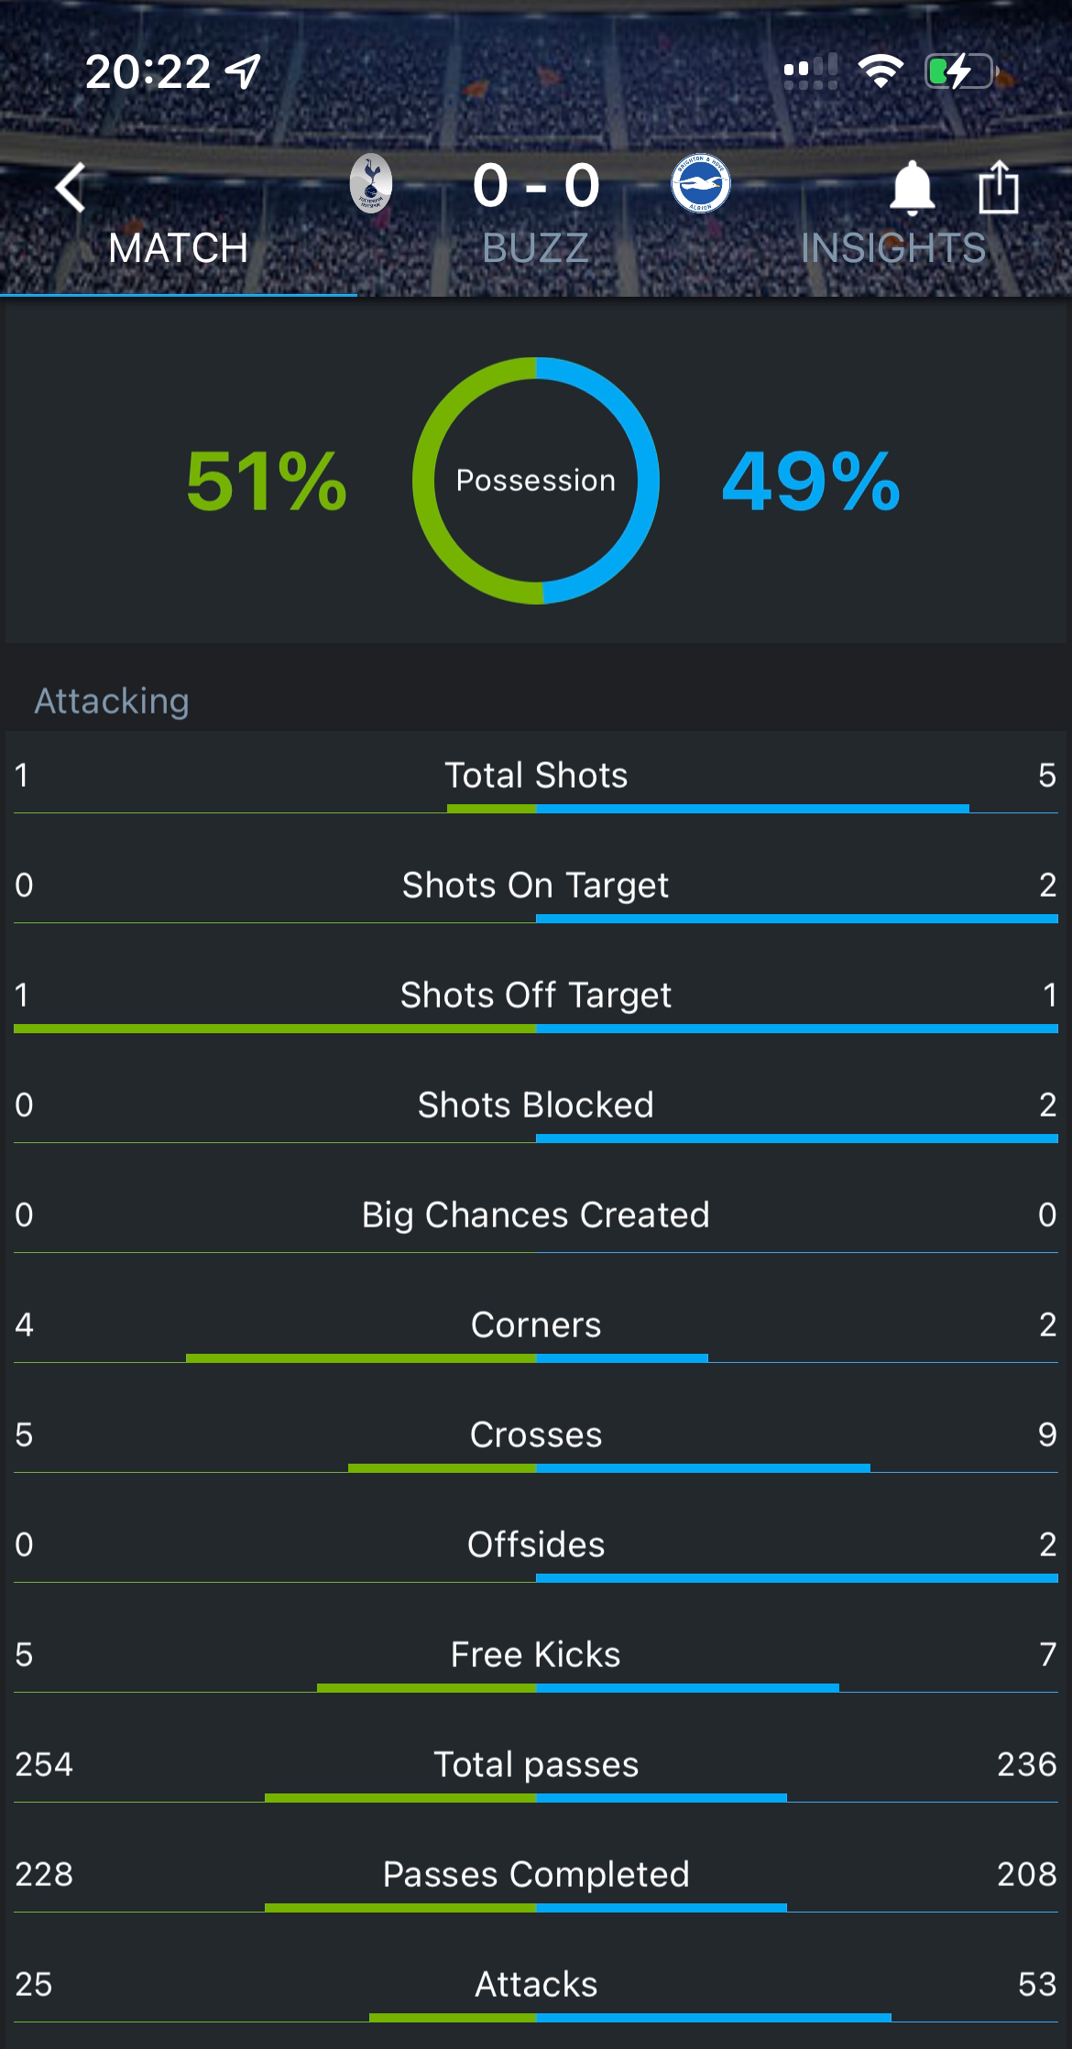Open the Brighton team crest
Screen dimensions: 1072x2049
coord(701,183)
